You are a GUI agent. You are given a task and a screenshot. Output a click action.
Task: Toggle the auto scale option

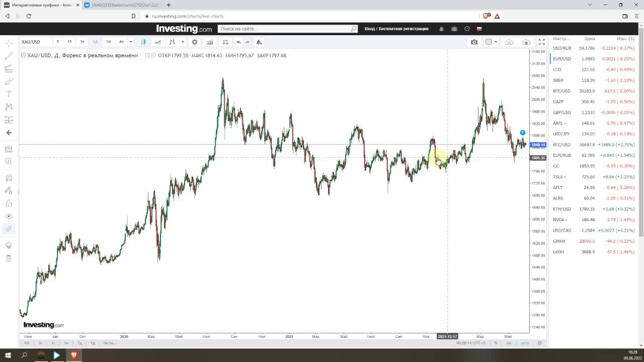[524, 343]
